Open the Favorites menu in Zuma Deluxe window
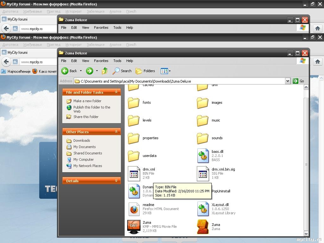This screenshot has height=243, width=324. tap(101, 61)
